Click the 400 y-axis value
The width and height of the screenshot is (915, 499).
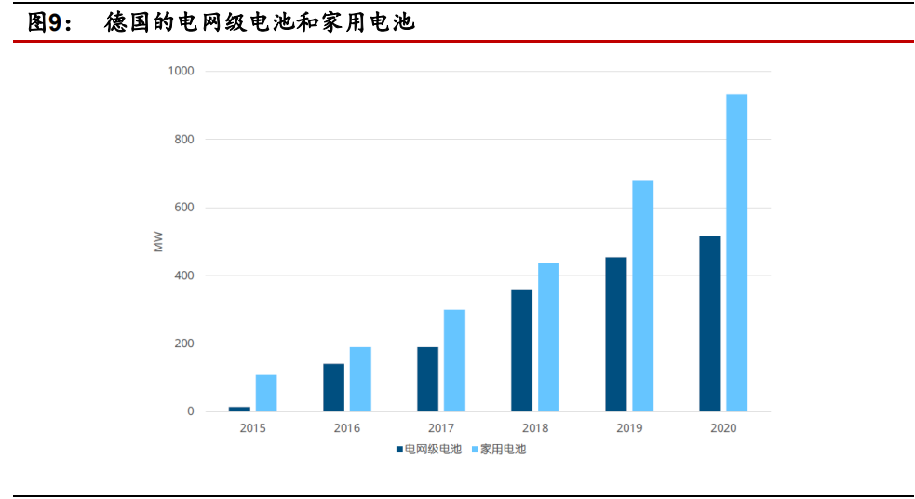[x=183, y=276]
